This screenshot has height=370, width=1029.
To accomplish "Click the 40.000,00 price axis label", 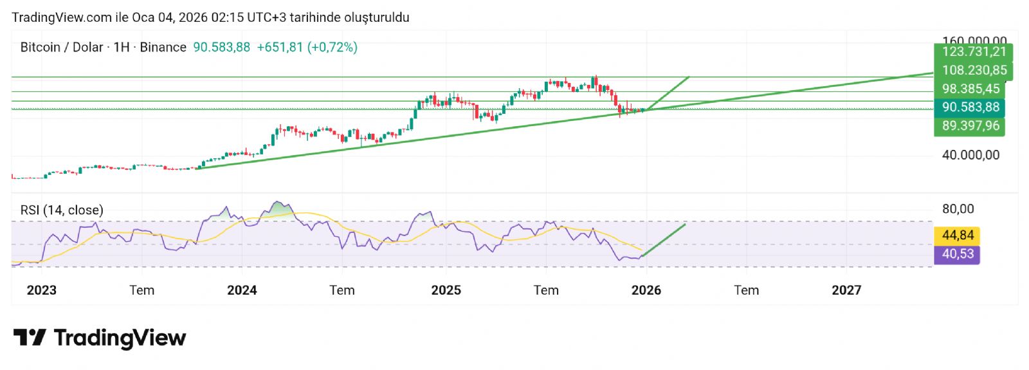I will click(970, 155).
